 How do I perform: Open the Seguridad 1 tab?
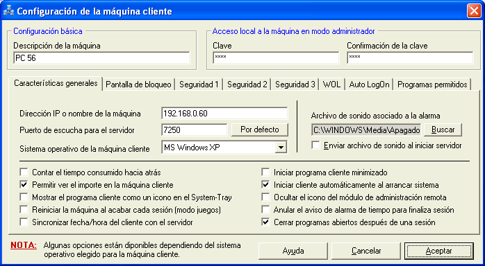199,85
